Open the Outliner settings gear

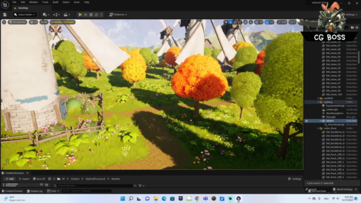tap(357, 28)
